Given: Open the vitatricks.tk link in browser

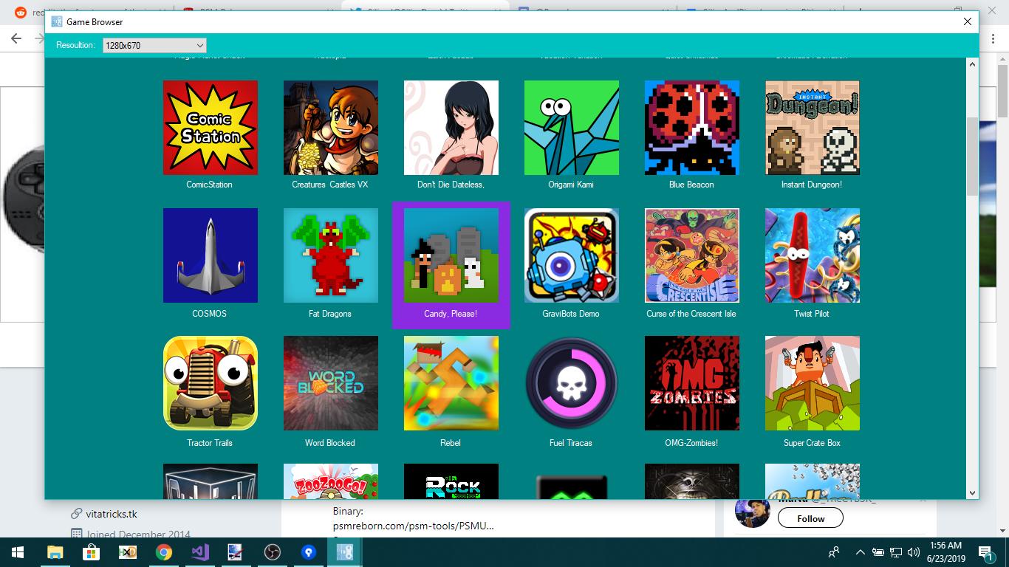Looking at the screenshot, I should [111, 514].
